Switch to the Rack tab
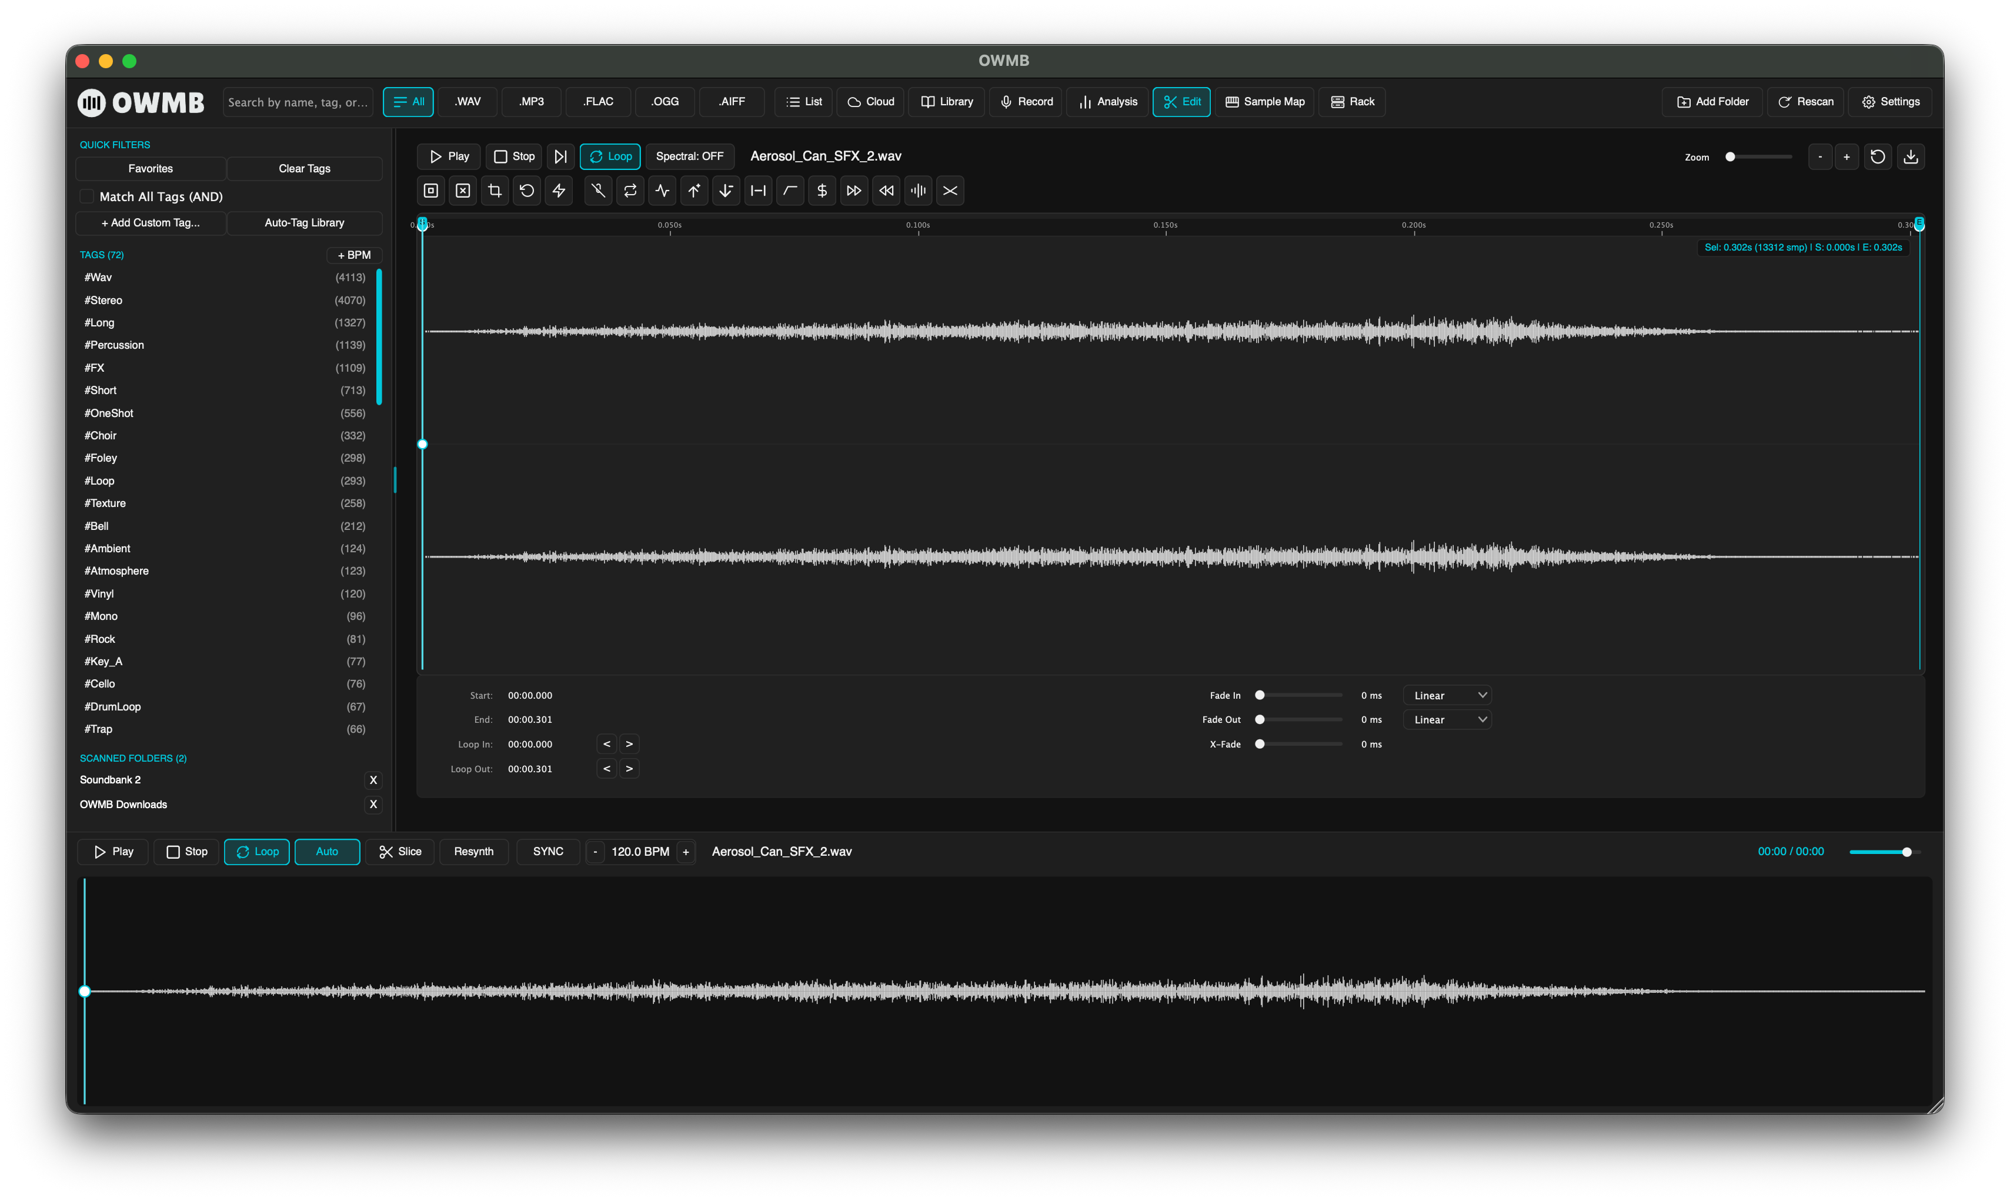The image size is (2010, 1201). pos(1352,102)
